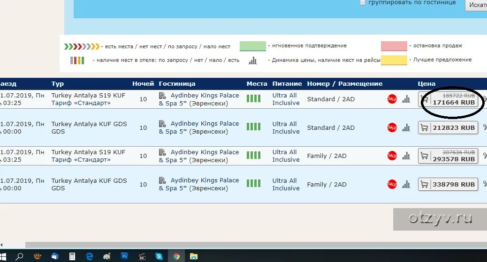Add the 293578 RUB Family tour to cart

tap(448, 156)
